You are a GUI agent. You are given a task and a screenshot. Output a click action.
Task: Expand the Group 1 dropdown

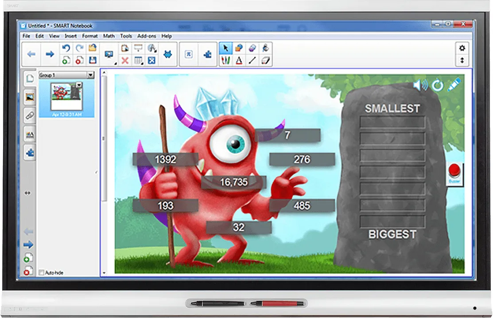pyautogui.click(x=90, y=75)
